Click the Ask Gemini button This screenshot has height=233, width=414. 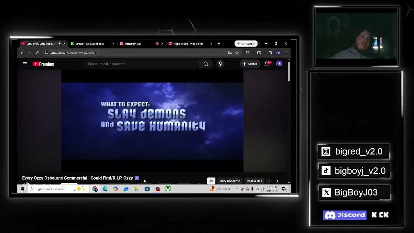pyautogui.click(x=246, y=44)
